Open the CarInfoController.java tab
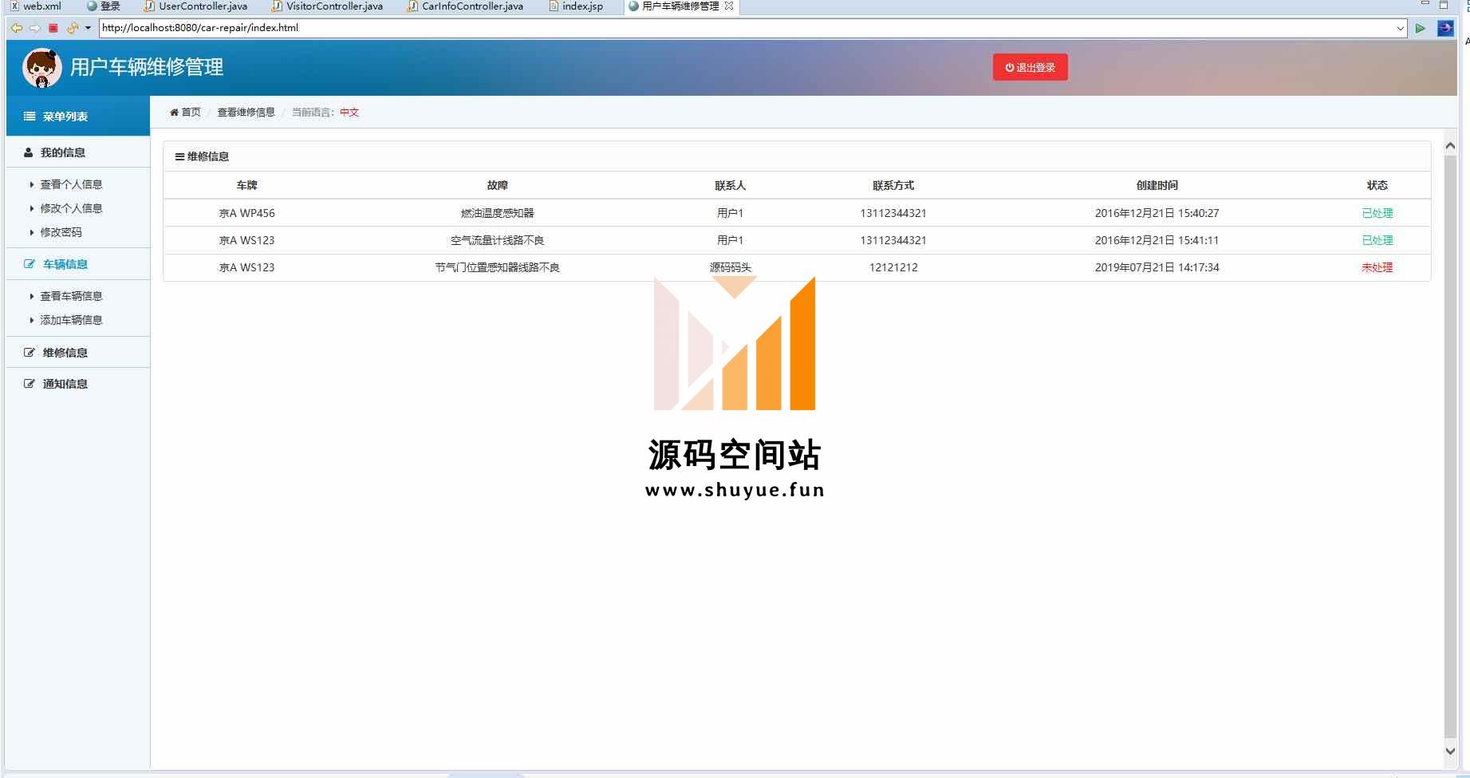 [x=466, y=6]
